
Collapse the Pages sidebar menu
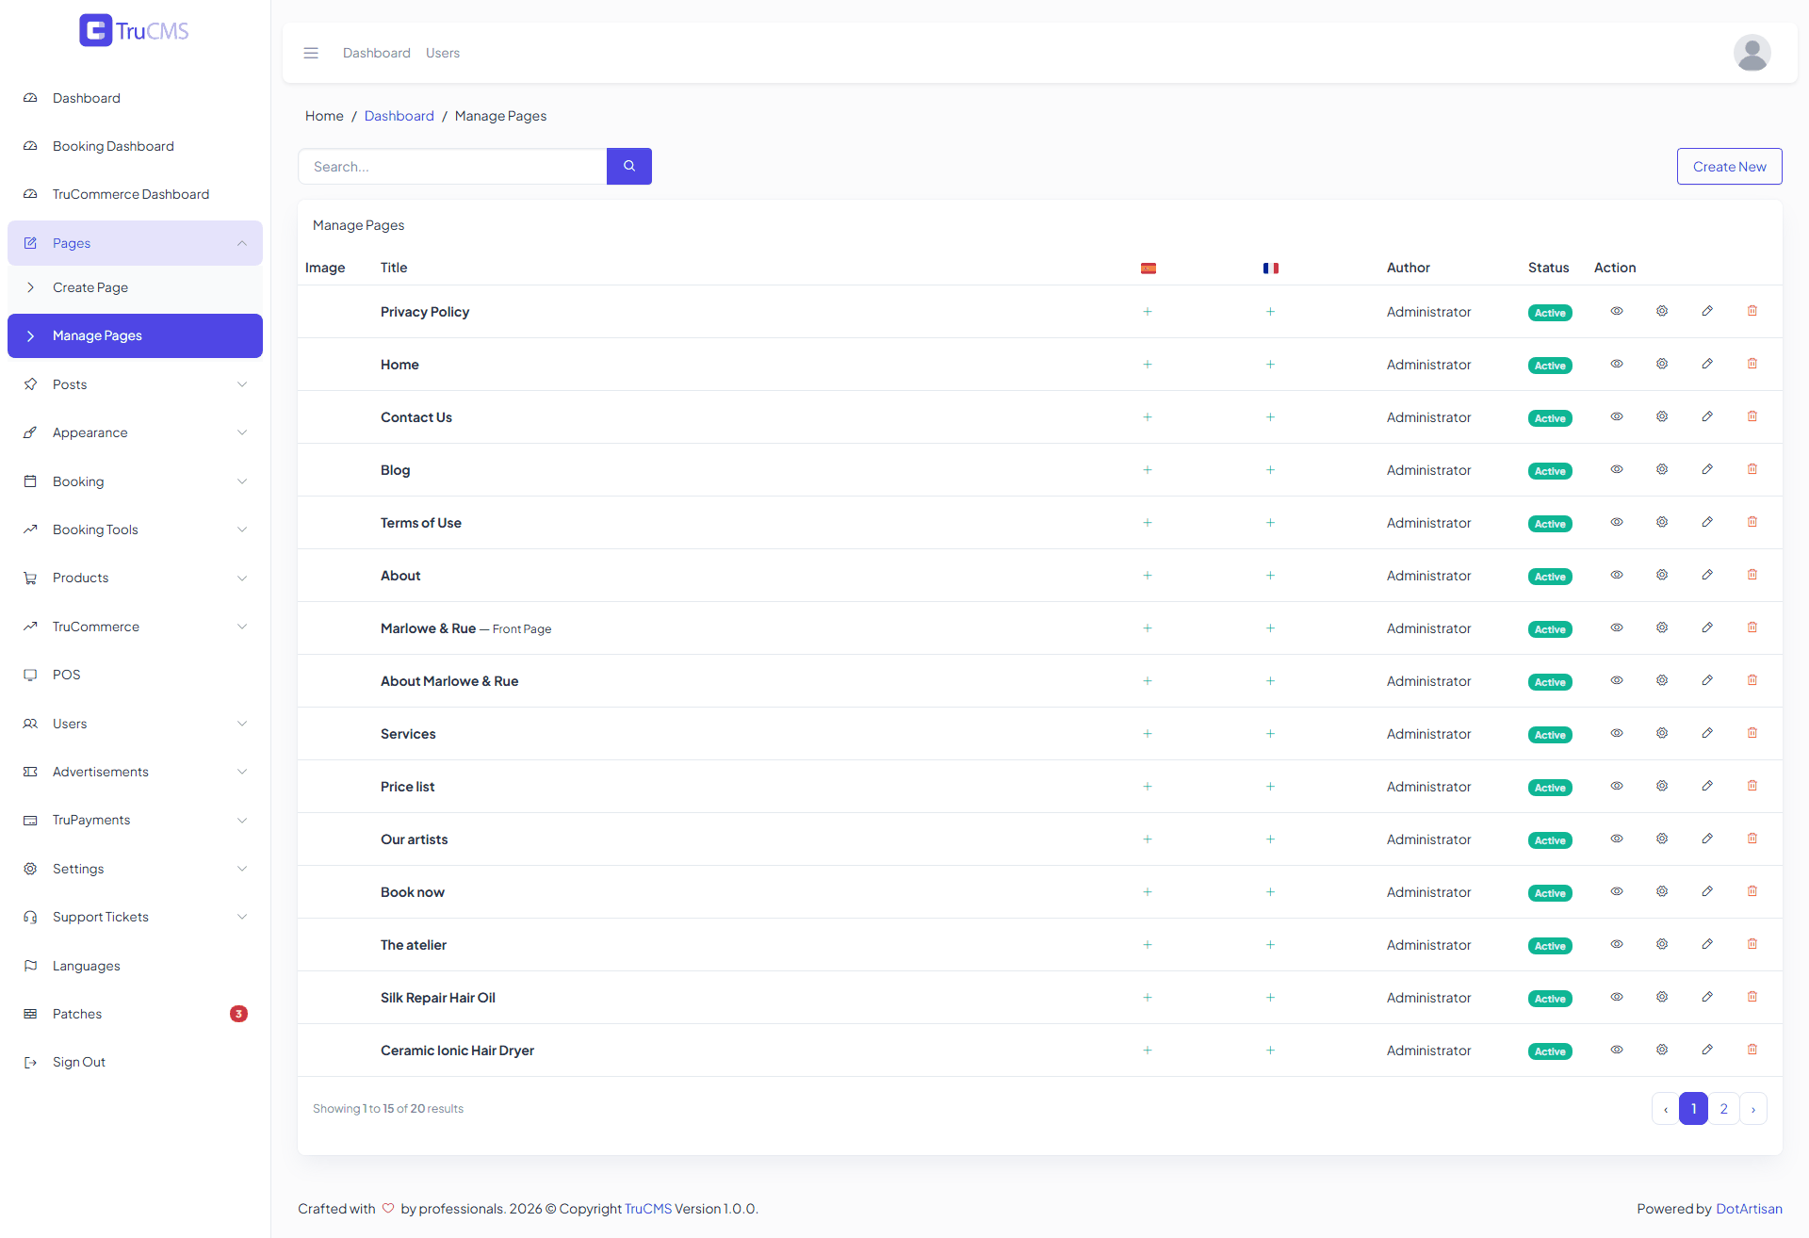[135, 243]
